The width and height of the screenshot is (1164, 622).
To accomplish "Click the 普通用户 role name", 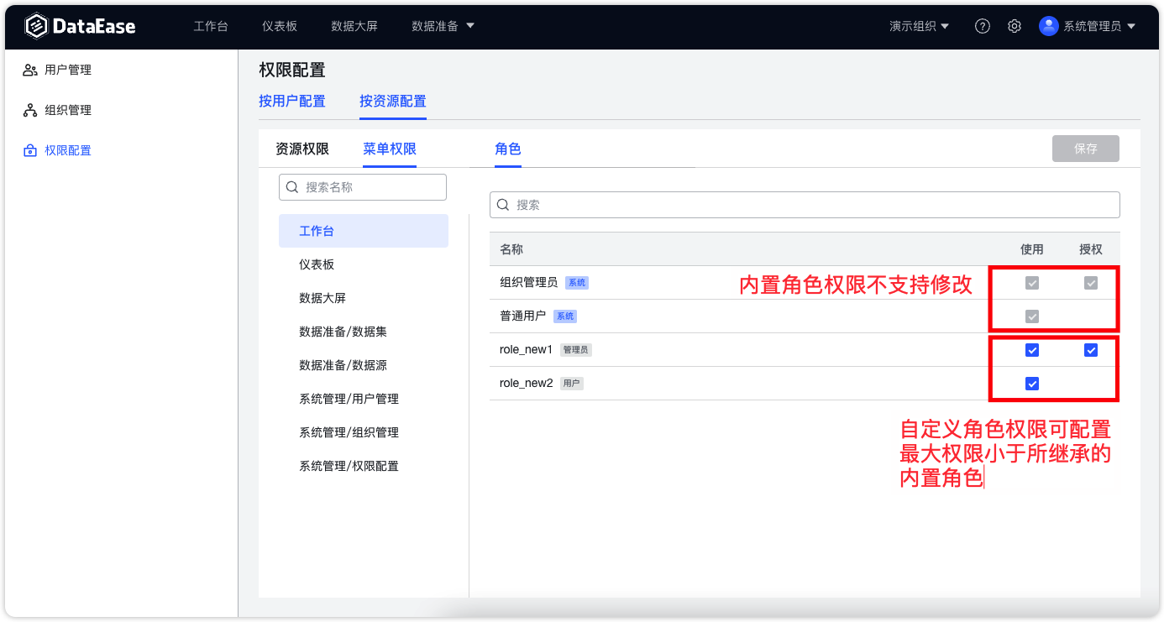I will click(x=522, y=316).
